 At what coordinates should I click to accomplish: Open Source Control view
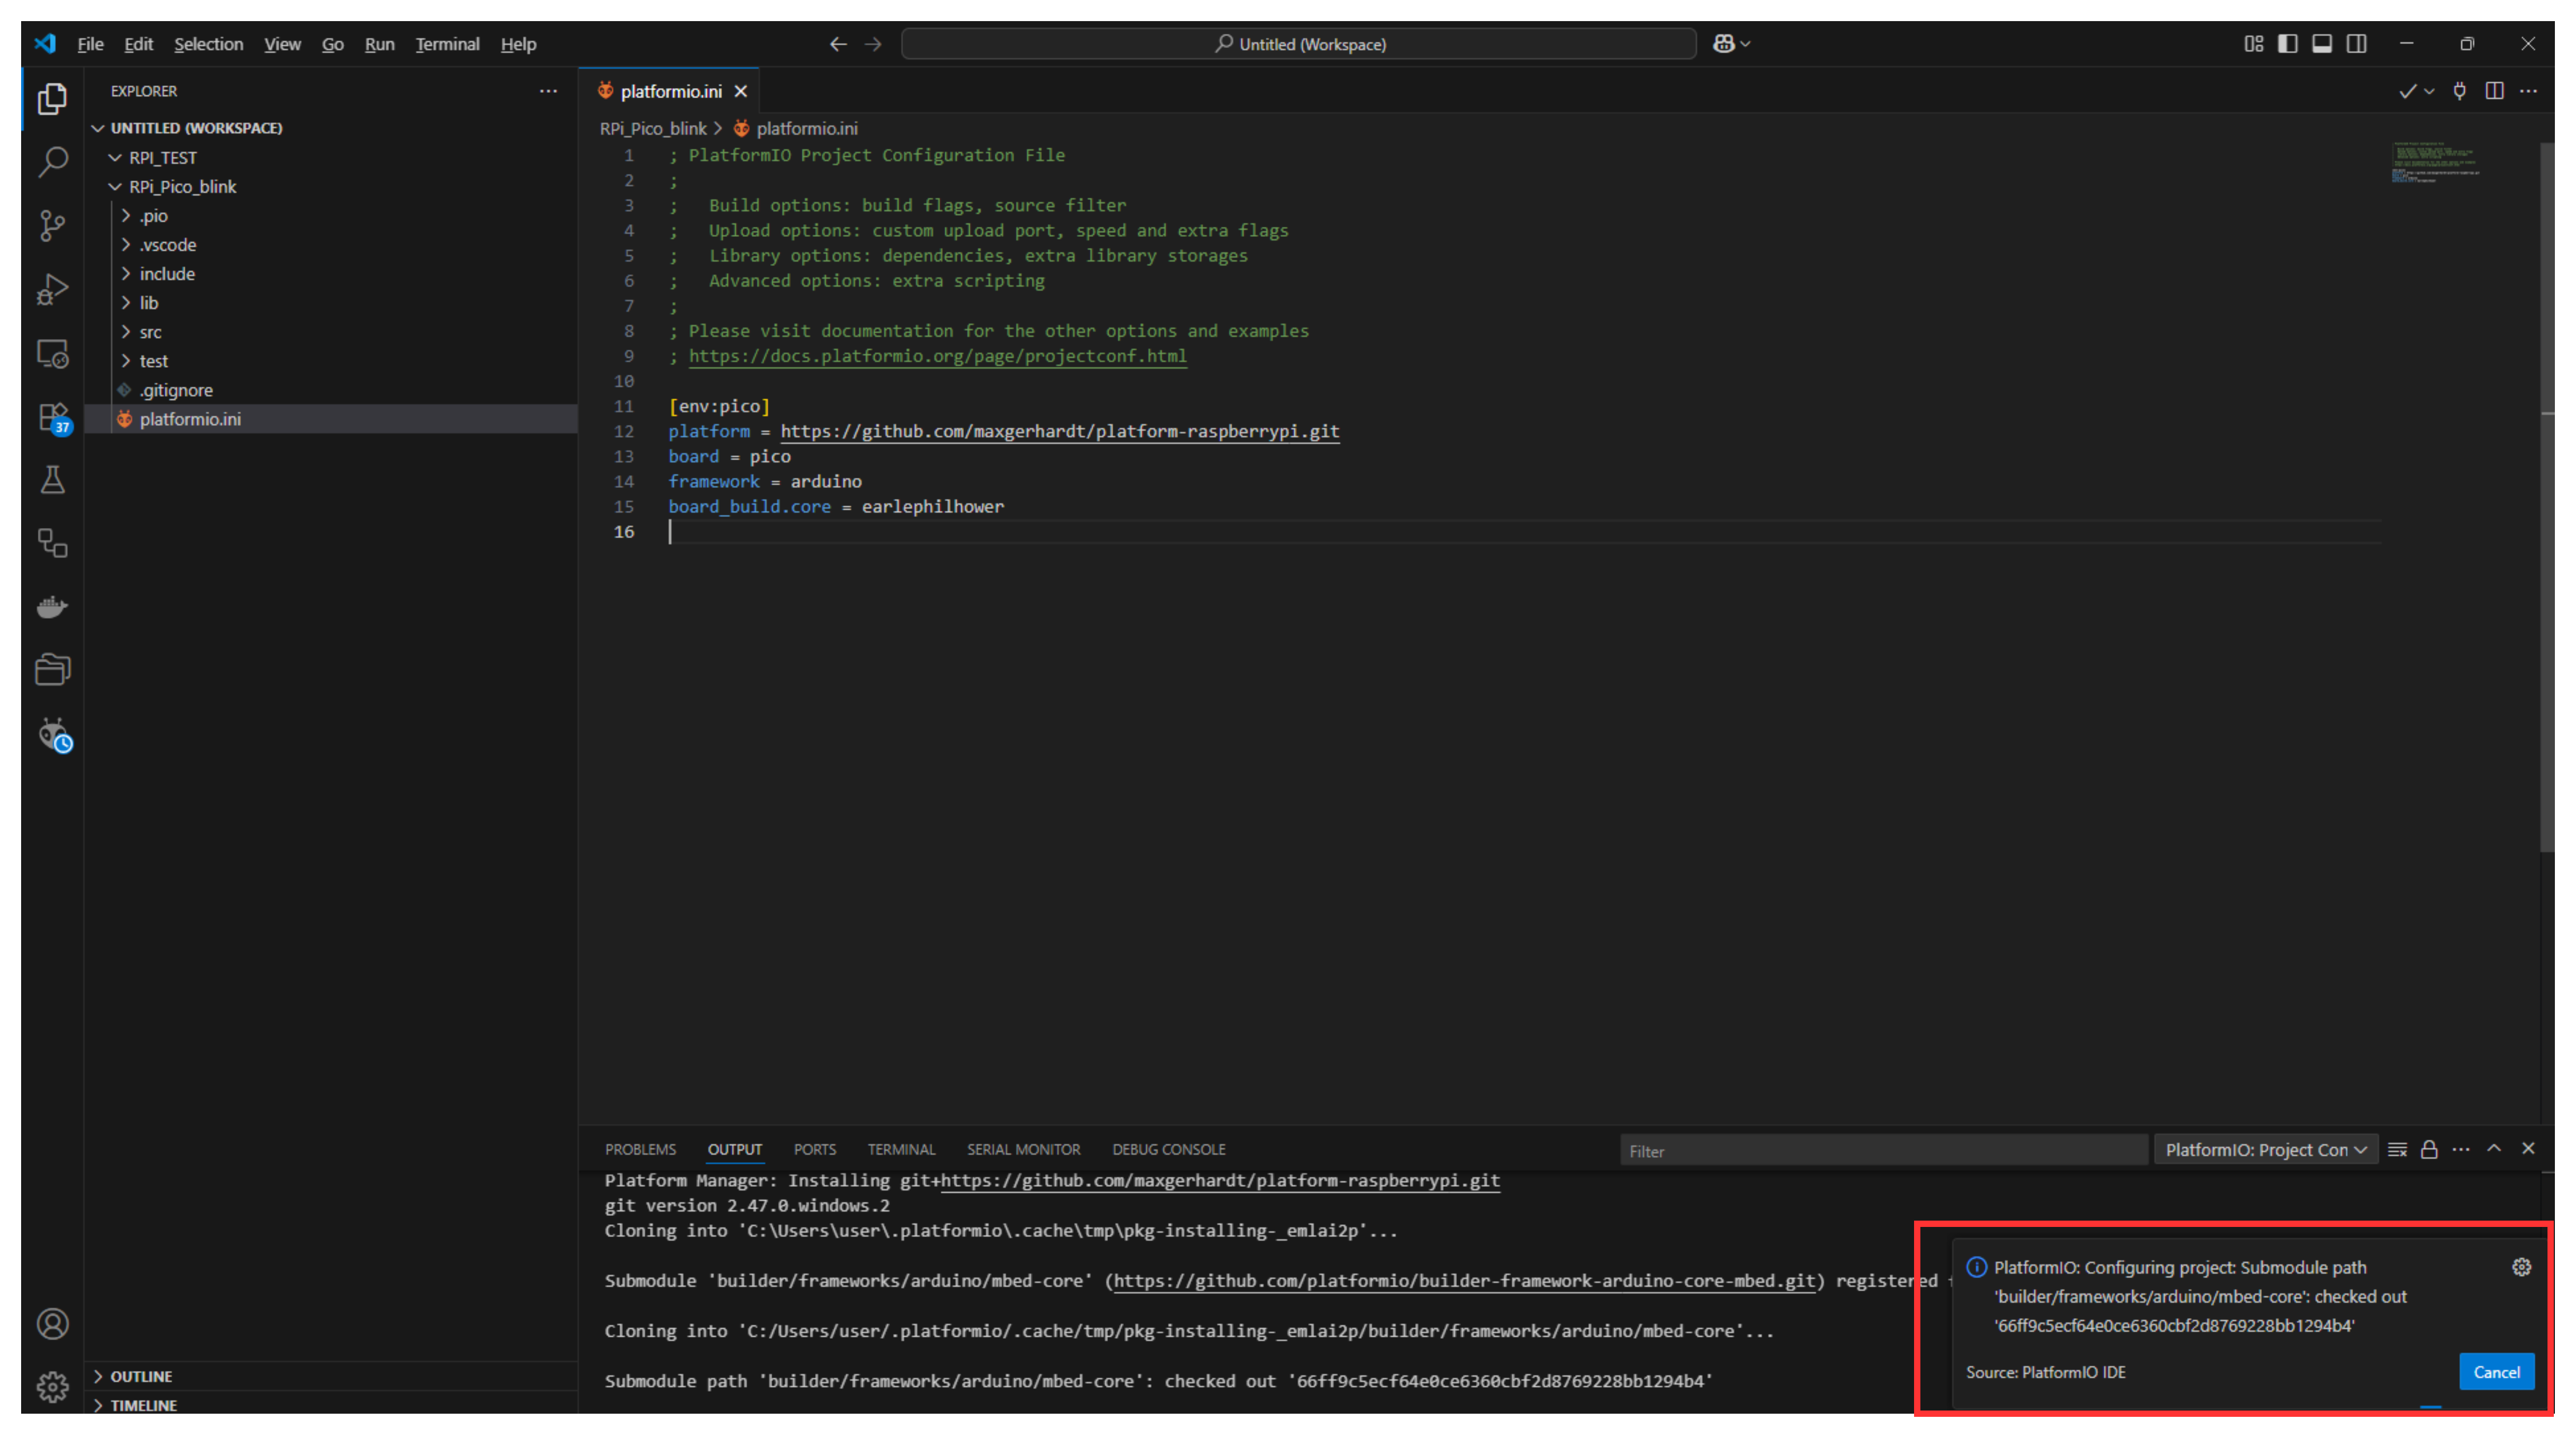pyautogui.click(x=52, y=226)
